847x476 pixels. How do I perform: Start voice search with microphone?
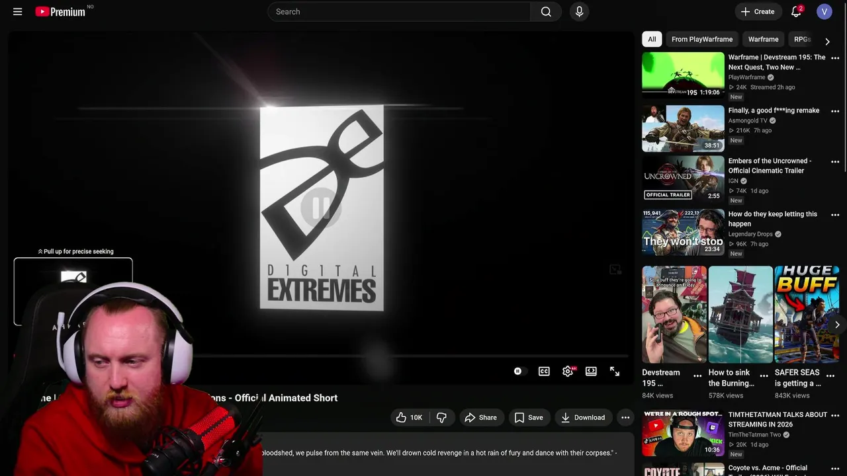(579, 11)
